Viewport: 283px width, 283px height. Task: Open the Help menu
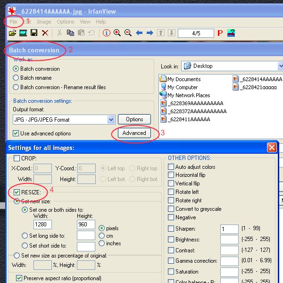(x=101, y=22)
